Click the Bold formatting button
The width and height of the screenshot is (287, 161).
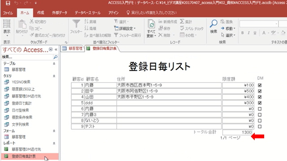tap(243, 33)
